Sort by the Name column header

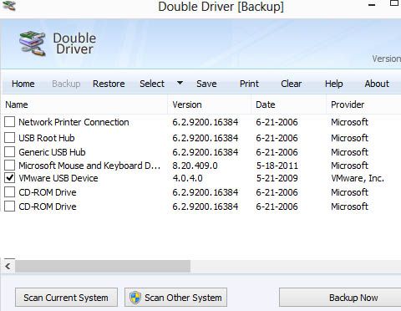(84, 105)
